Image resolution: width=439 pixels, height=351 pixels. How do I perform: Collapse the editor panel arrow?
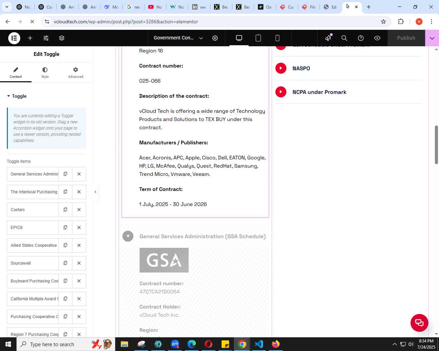[x=95, y=192]
